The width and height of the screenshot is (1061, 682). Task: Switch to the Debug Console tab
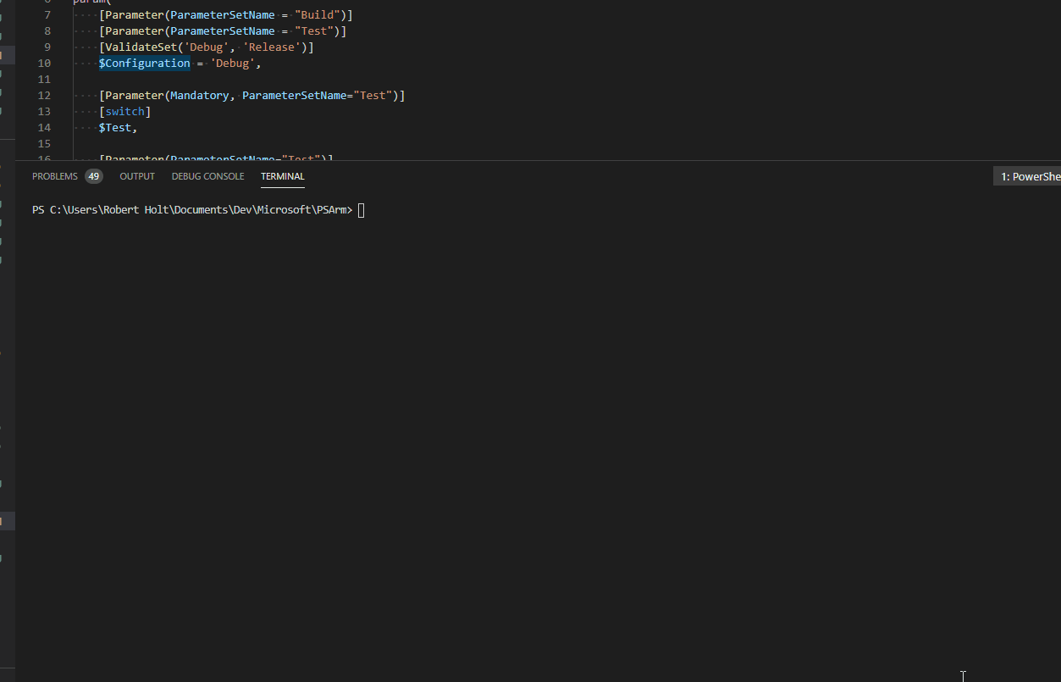click(x=207, y=176)
